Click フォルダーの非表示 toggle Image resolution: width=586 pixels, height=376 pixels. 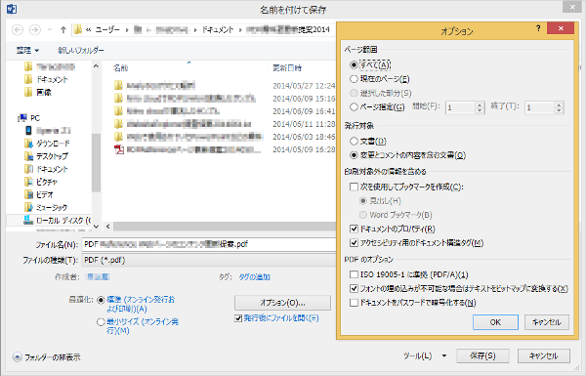click(47, 357)
